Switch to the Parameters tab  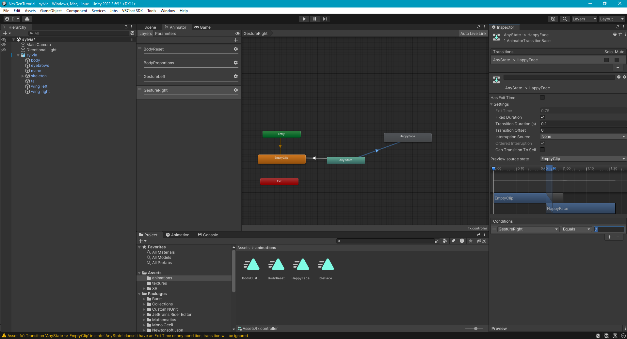(166, 34)
